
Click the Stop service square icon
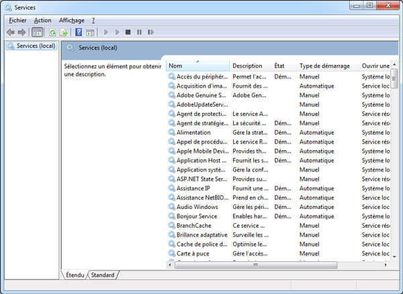[128, 32]
